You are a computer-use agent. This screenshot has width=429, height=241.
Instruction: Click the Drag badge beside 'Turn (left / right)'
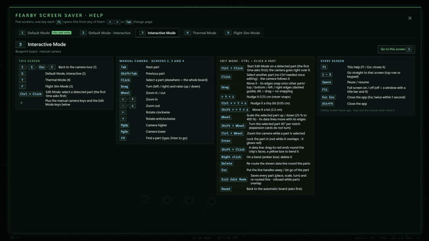124,86
